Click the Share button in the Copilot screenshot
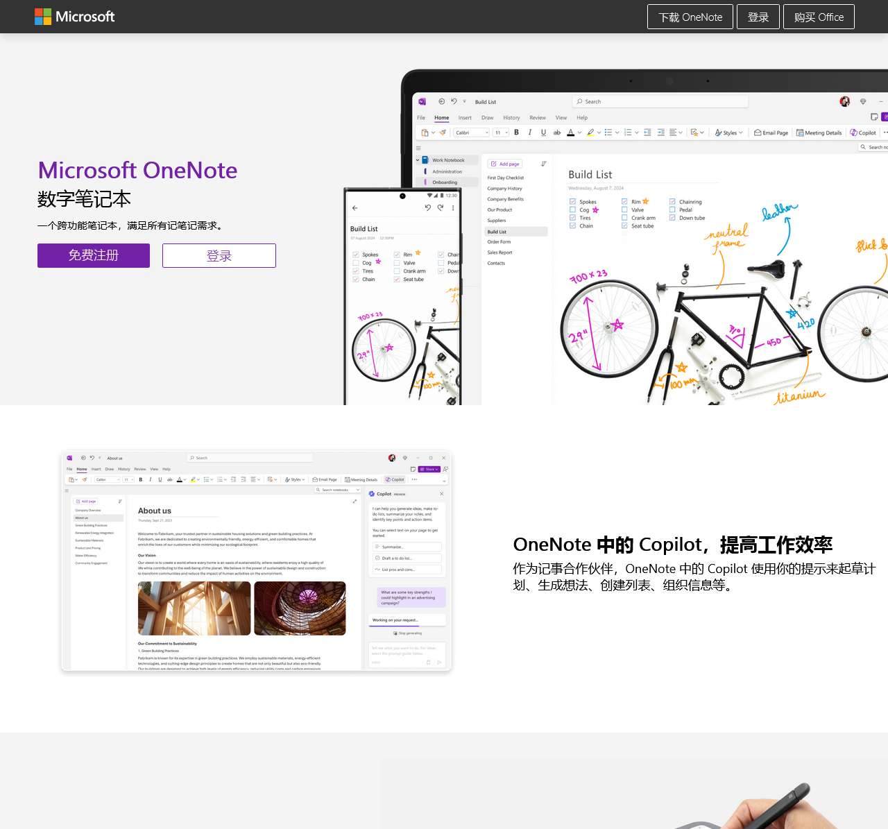The width and height of the screenshot is (888, 829). pos(429,469)
